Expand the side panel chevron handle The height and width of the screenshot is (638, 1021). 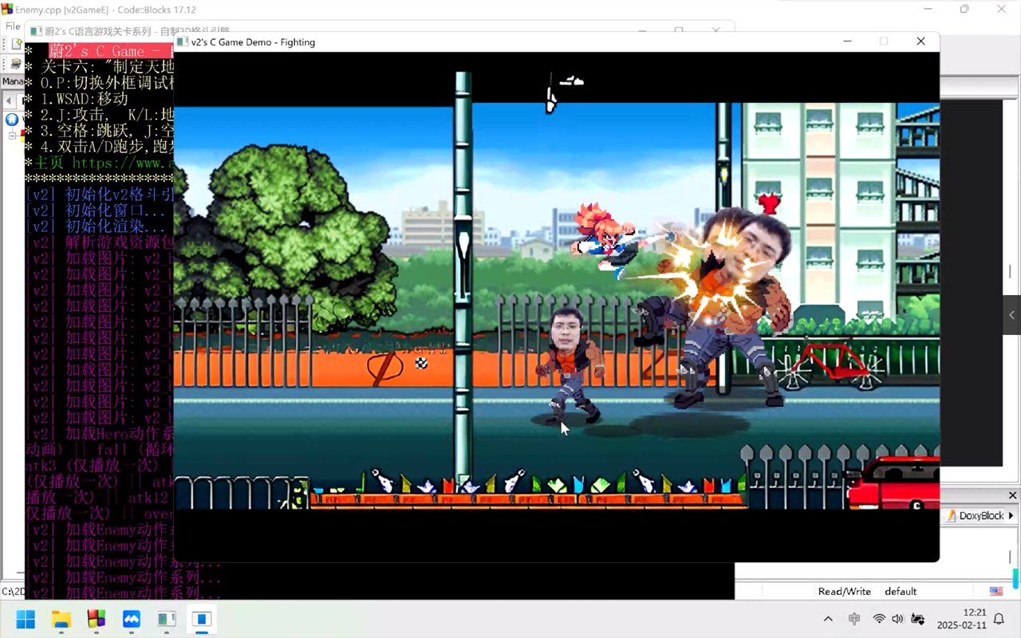click(1011, 315)
